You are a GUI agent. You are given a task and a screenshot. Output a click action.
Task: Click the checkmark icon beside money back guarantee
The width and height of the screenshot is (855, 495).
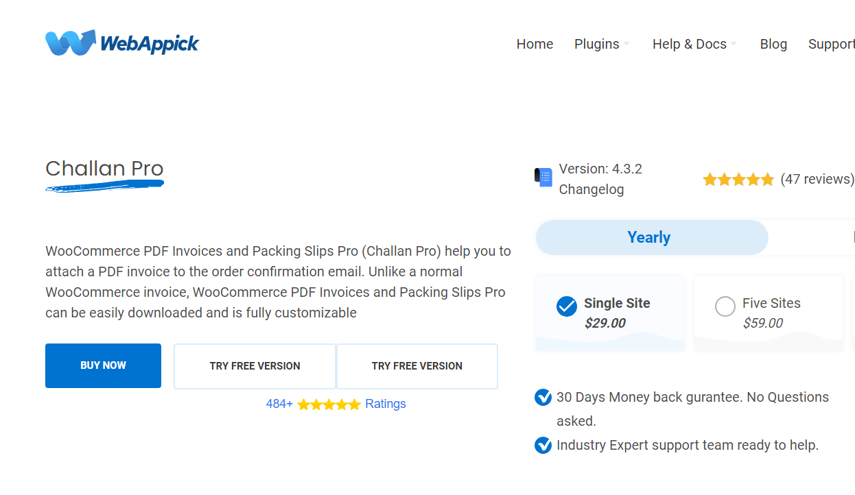coord(543,397)
